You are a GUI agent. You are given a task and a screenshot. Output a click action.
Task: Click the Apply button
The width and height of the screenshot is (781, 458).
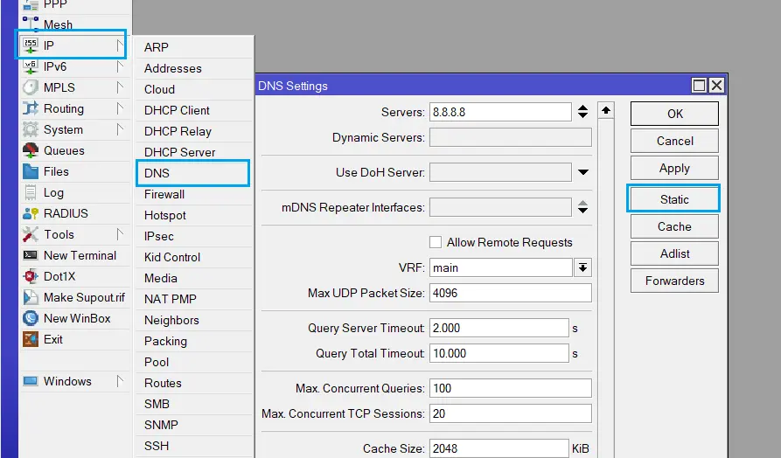[674, 168]
